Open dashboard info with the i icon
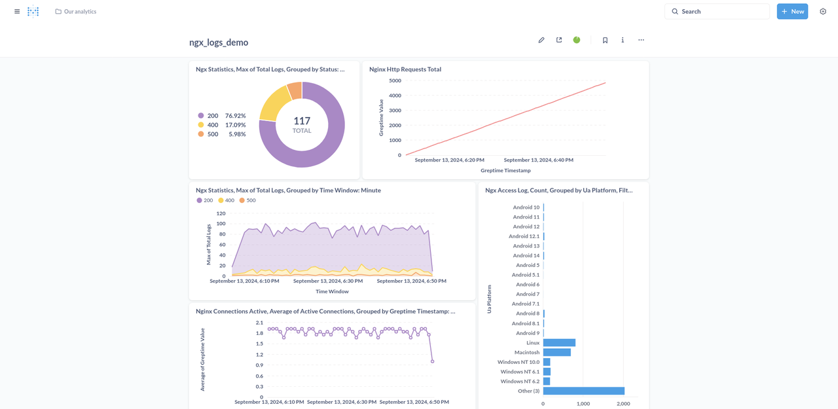The image size is (838, 409). 623,40
